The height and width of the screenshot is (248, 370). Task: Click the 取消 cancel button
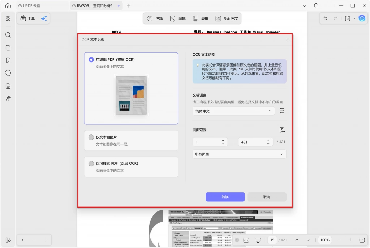(267, 197)
